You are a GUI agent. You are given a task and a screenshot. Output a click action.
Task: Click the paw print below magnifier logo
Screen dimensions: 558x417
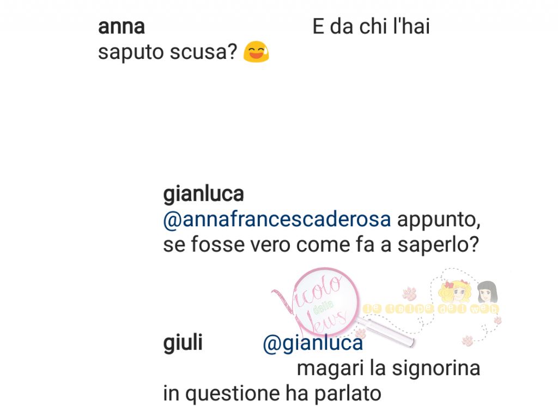[360, 334]
